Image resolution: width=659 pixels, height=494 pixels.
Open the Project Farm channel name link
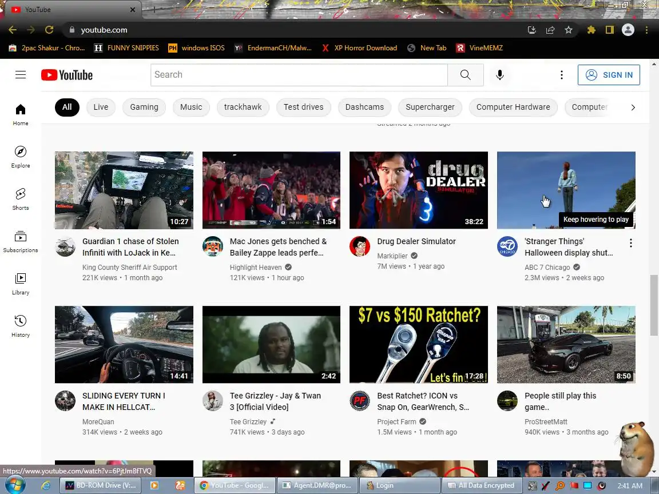(396, 422)
